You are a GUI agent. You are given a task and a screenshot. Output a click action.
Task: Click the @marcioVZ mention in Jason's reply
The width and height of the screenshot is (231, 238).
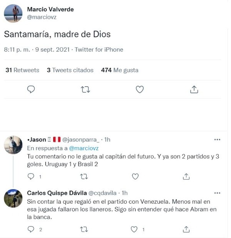point(84,148)
